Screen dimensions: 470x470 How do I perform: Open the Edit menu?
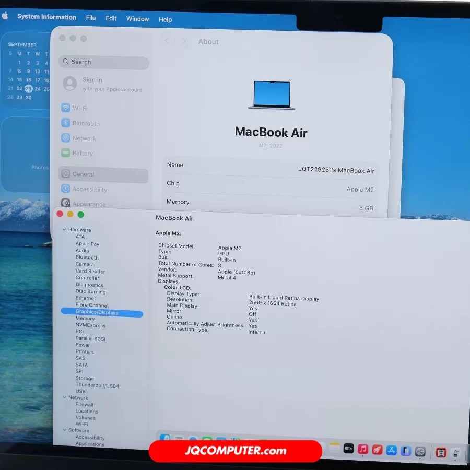click(x=111, y=19)
